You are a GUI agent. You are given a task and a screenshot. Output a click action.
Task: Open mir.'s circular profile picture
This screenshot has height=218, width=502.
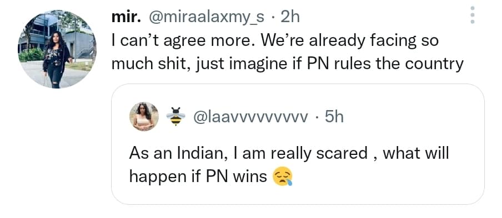click(x=57, y=49)
